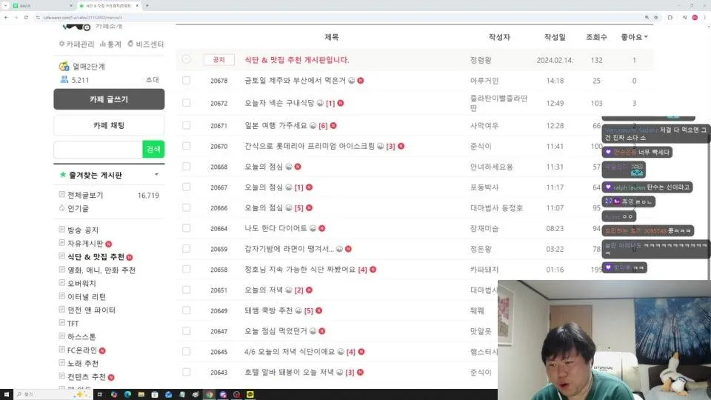Open the 비즈센터 biz center icon
The width and height of the screenshot is (711, 400).
click(130, 44)
